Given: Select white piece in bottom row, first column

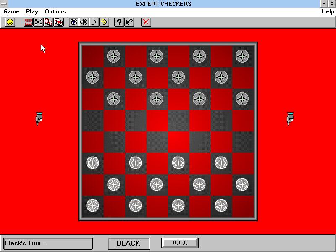Looking at the screenshot, I should pyautogui.click(x=92, y=205).
